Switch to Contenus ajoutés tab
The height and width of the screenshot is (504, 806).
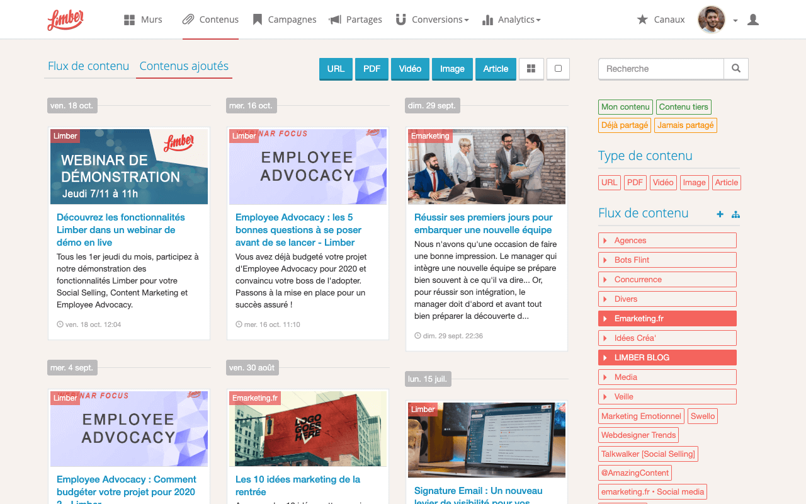184,66
